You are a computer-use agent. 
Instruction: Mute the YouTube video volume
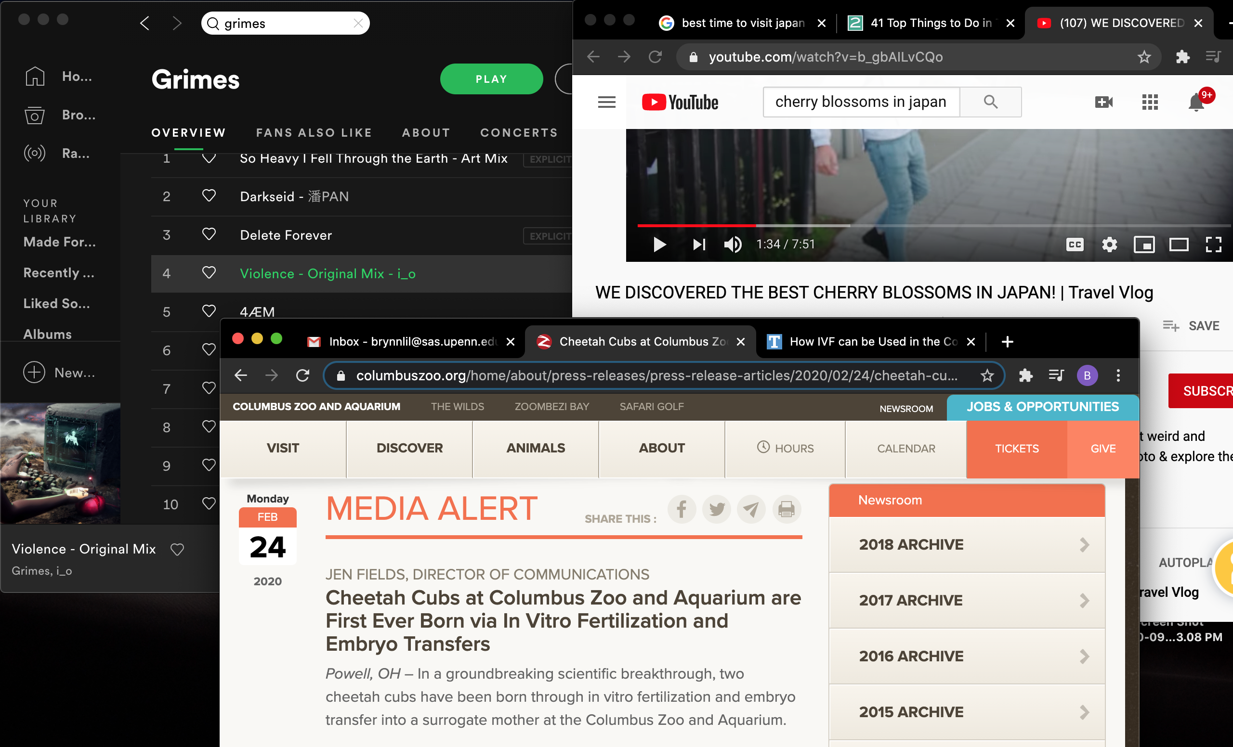(x=733, y=245)
